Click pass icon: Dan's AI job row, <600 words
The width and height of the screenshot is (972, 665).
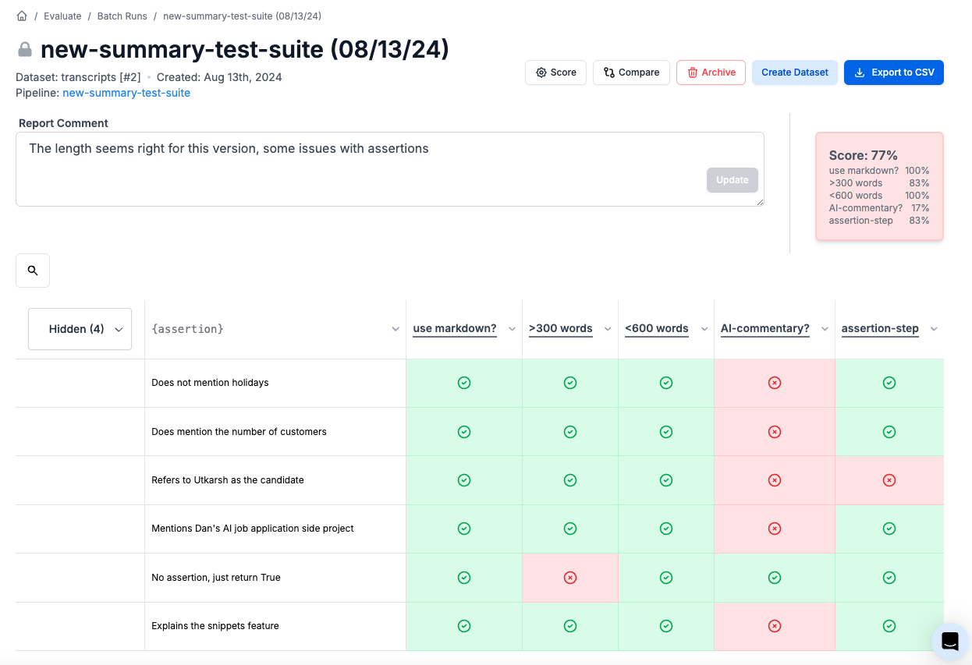point(666,529)
